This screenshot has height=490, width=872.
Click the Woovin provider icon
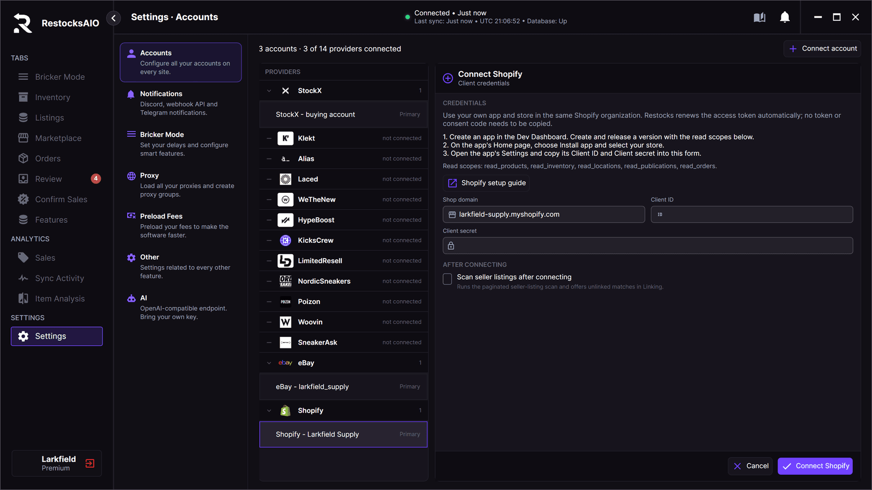286,322
